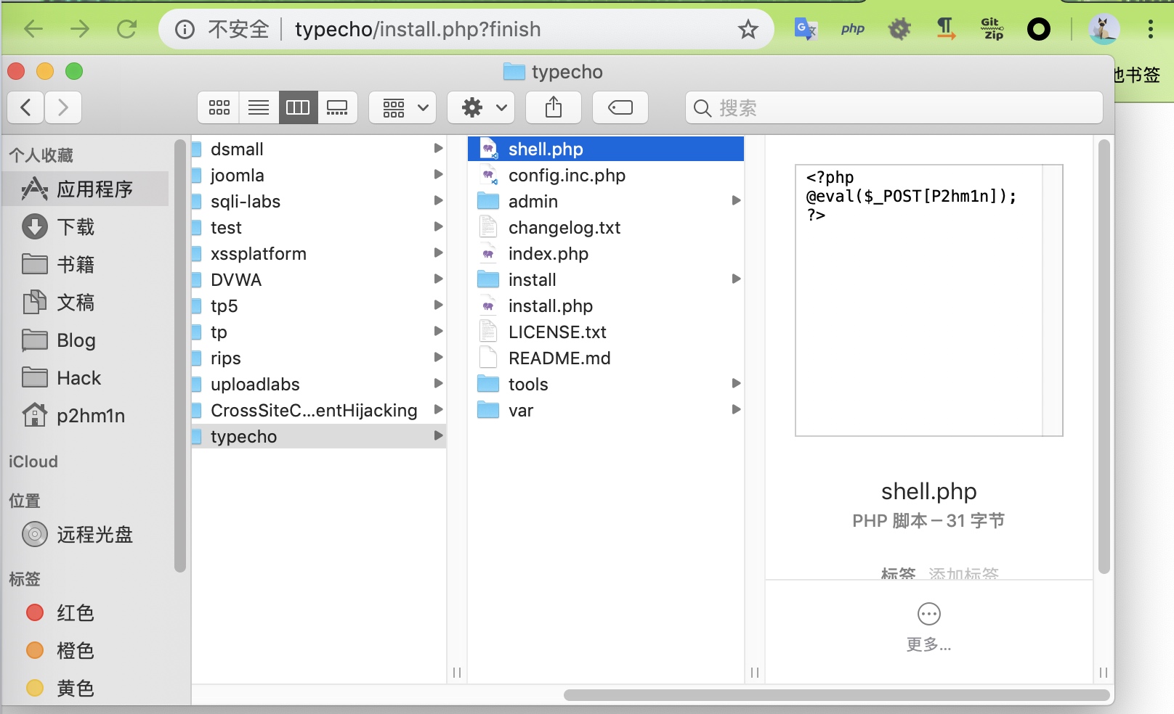1174x714 pixels.
Task: Switch Finder to icon view
Action: coord(219,108)
